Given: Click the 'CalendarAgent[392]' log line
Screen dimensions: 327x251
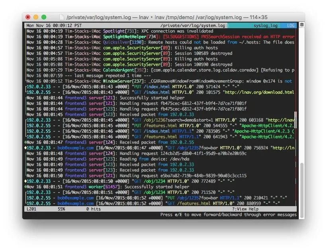Looking at the screenshot, I should [161, 70].
